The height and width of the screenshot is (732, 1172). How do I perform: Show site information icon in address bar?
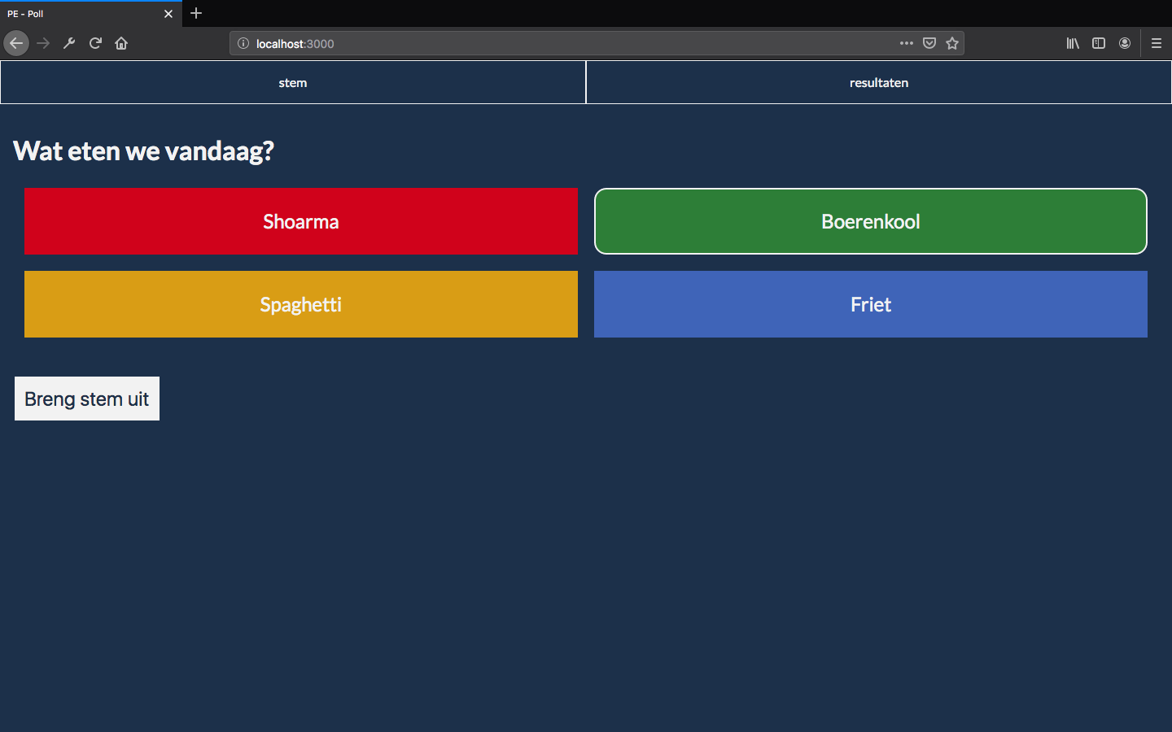[243, 43]
